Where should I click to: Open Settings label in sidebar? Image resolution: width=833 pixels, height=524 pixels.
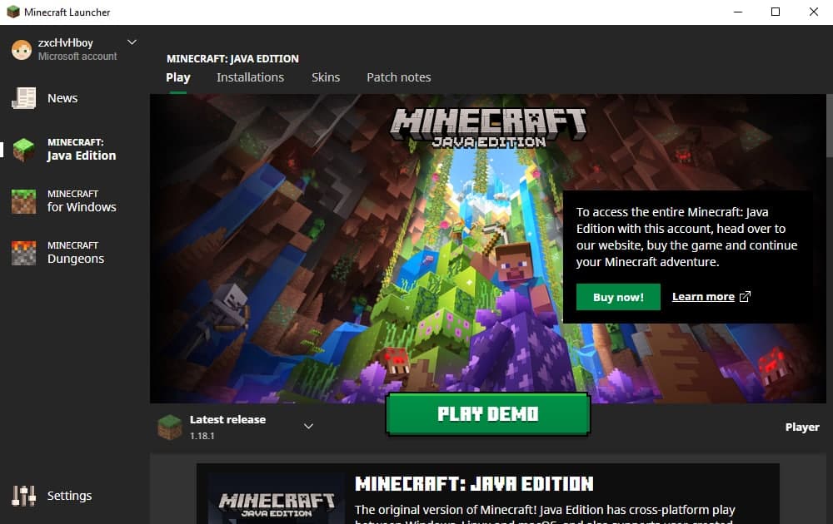tap(70, 496)
